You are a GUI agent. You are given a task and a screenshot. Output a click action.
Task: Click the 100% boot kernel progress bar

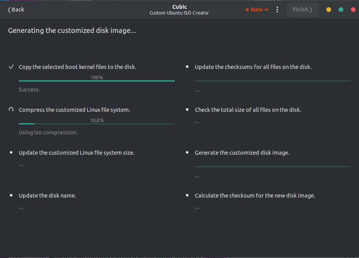point(97,81)
